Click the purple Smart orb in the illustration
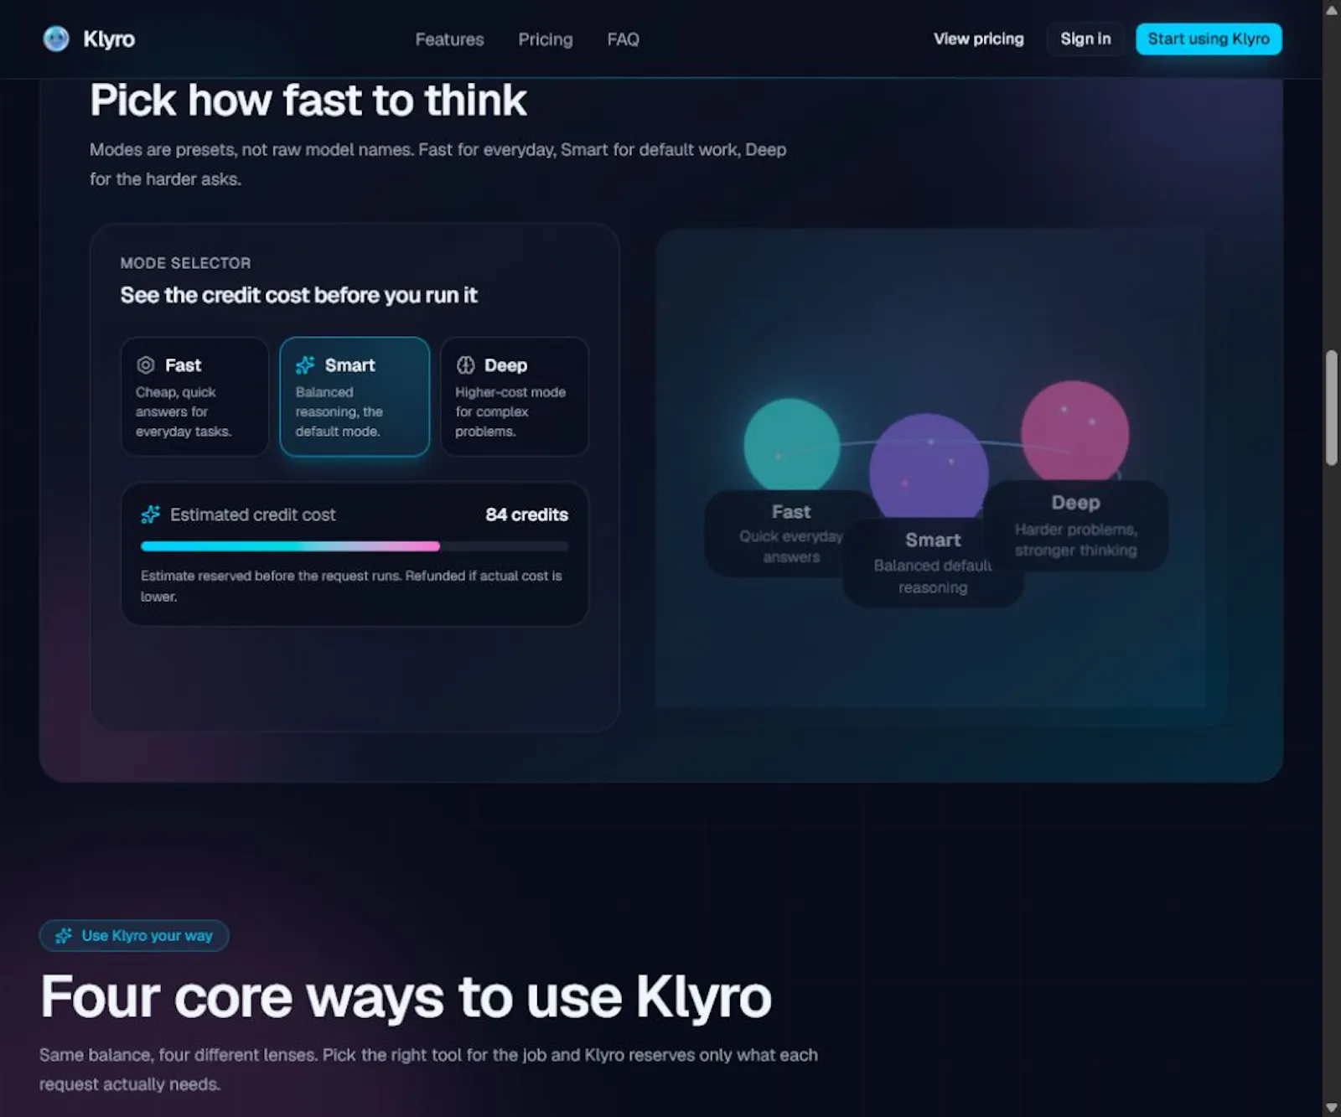Screen dimensions: 1341x1117 929,467
